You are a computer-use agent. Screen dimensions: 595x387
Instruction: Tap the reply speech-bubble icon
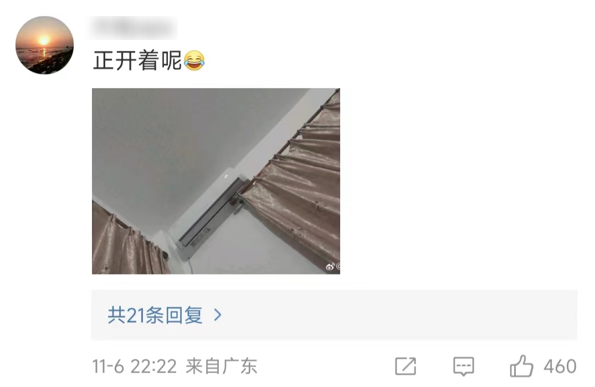point(463,366)
